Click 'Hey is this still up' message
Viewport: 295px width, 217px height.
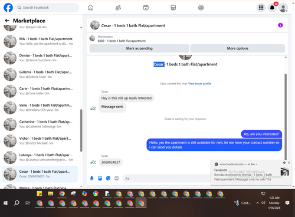tap(126, 98)
